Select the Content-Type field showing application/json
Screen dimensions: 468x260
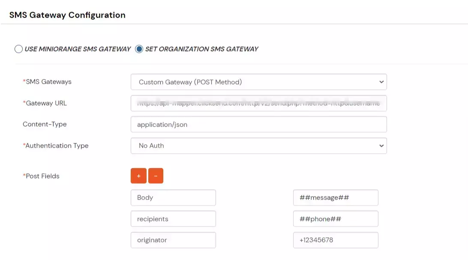pyautogui.click(x=258, y=124)
